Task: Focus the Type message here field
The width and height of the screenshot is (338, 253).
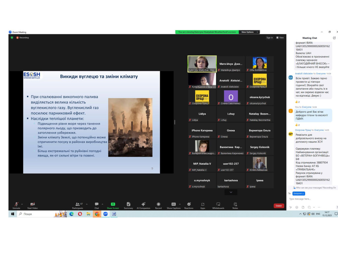Action: [312, 199]
